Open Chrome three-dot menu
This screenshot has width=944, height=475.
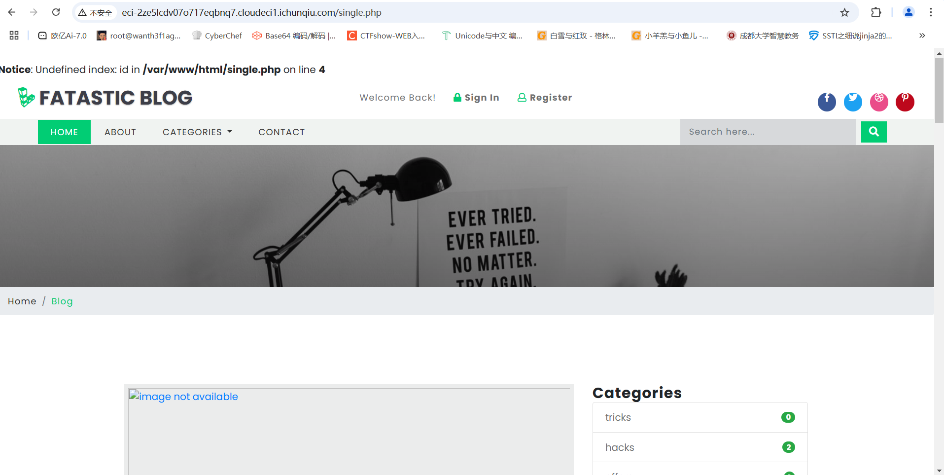[930, 12]
